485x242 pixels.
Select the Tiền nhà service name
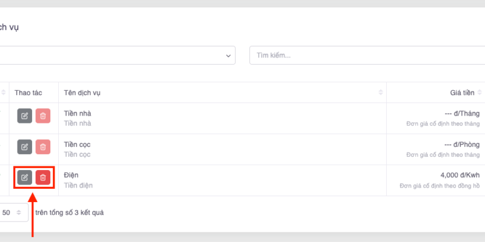click(x=77, y=113)
